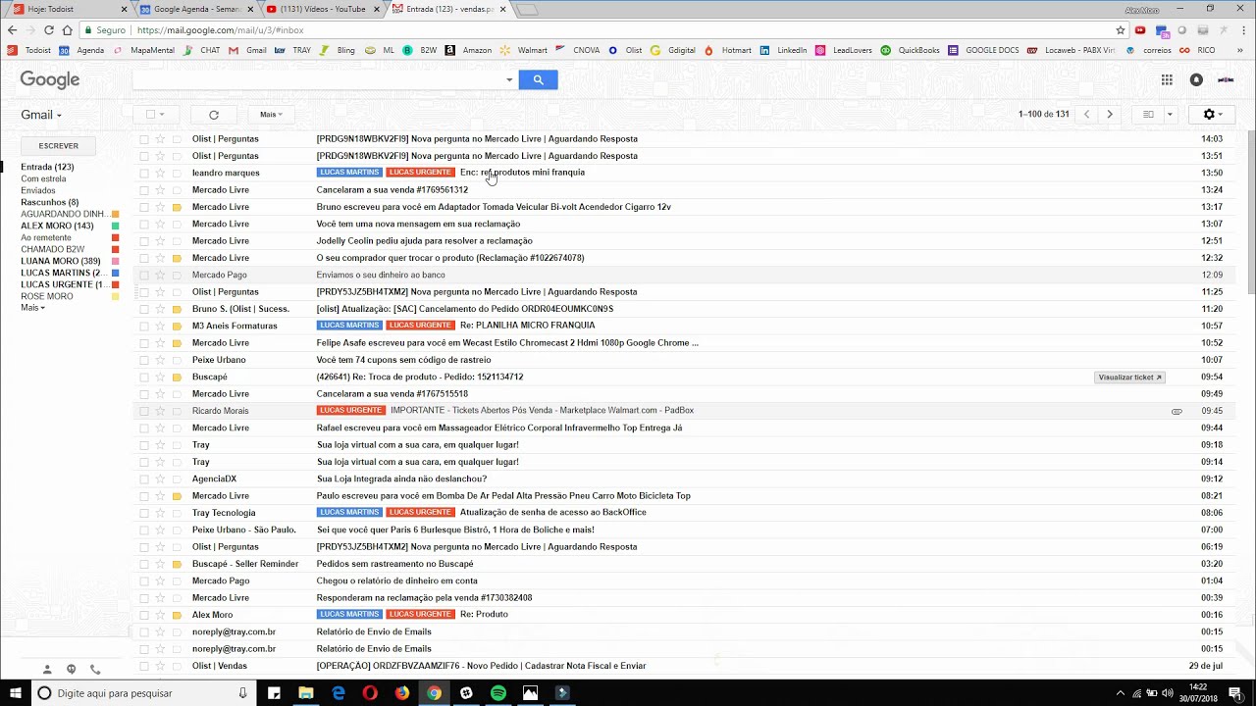Go to the next page of emails
The width and height of the screenshot is (1256, 706).
click(1110, 115)
